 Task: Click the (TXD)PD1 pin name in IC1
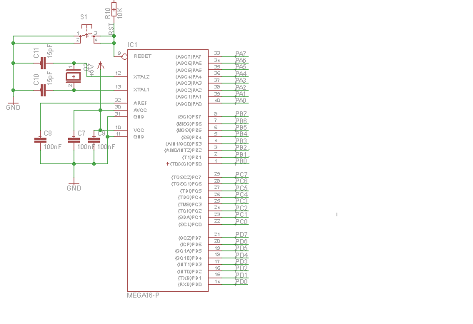[x=190, y=278]
